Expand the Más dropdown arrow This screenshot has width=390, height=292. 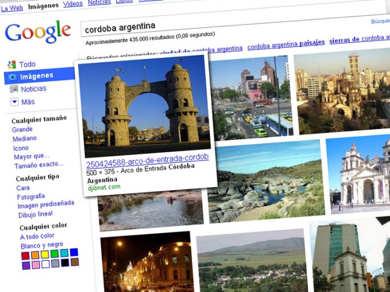coord(14,102)
